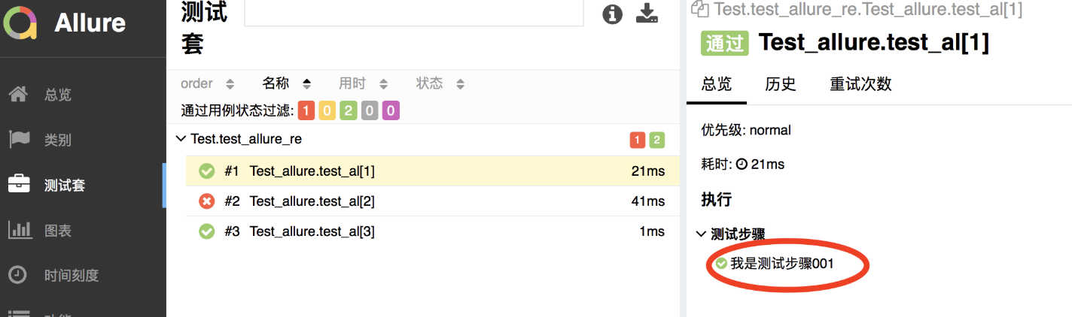1072x317 pixels.
Task: Collapse the Test.test_allure_re suite
Action: coord(180,139)
